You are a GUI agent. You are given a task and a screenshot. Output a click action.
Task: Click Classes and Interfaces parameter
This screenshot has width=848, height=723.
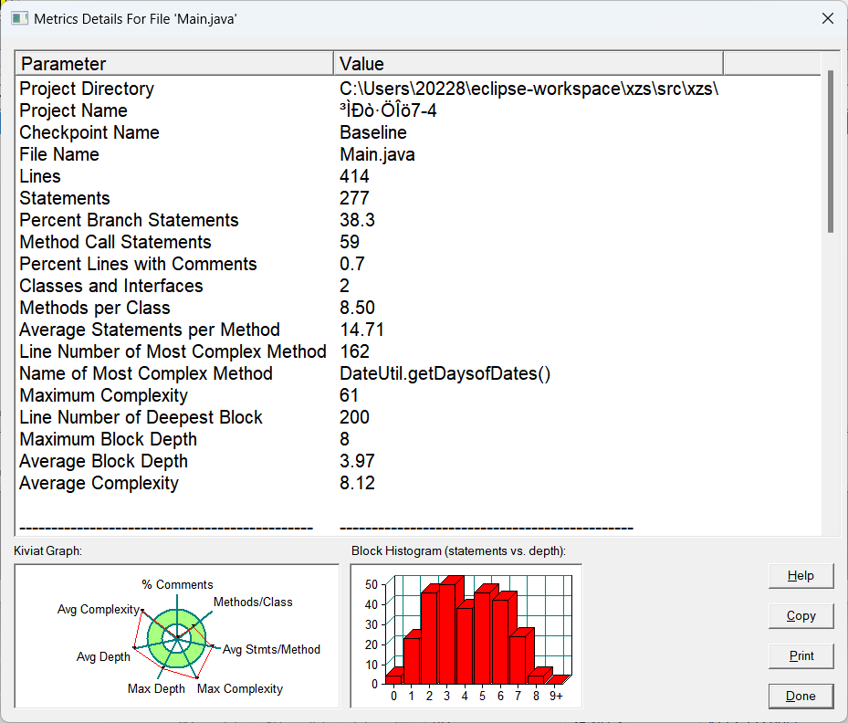click(x=110, y=286)
